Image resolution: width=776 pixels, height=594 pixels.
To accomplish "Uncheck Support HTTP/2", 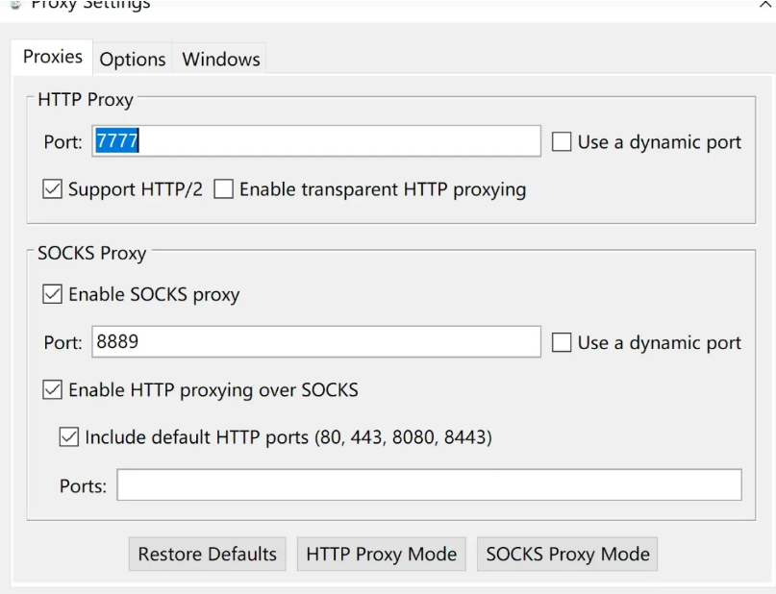I will tap(53, 189).
